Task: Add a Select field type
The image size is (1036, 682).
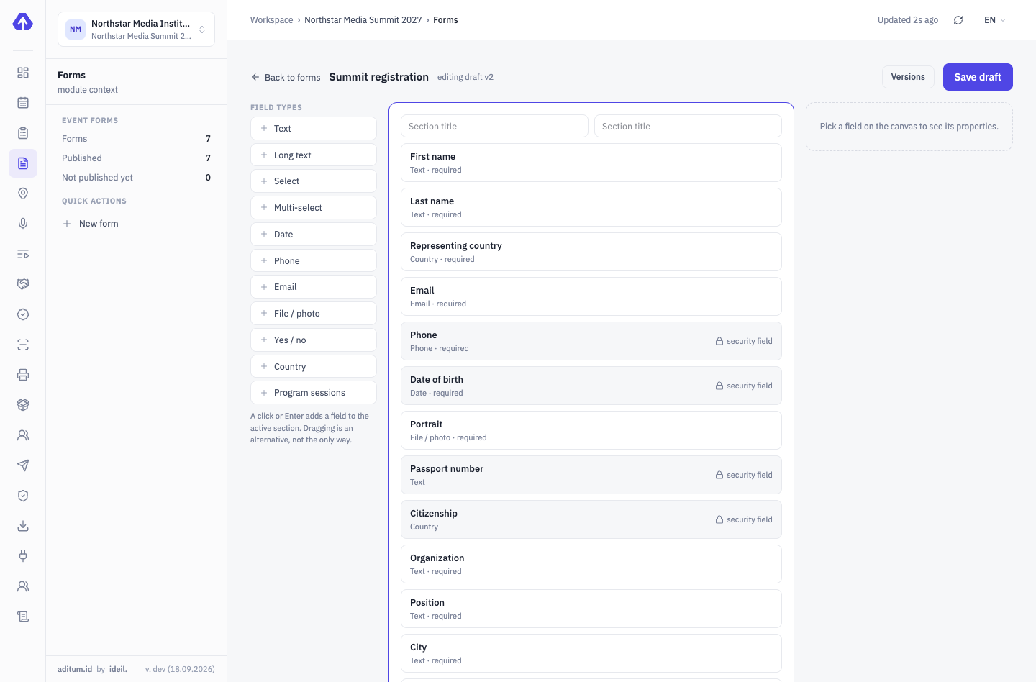Action: click(x=314, y=181)
